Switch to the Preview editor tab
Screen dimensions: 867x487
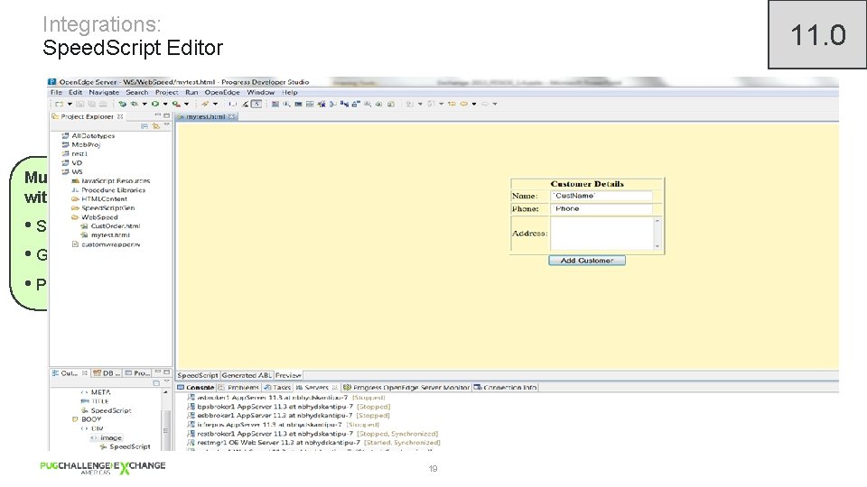click(288, 375)
